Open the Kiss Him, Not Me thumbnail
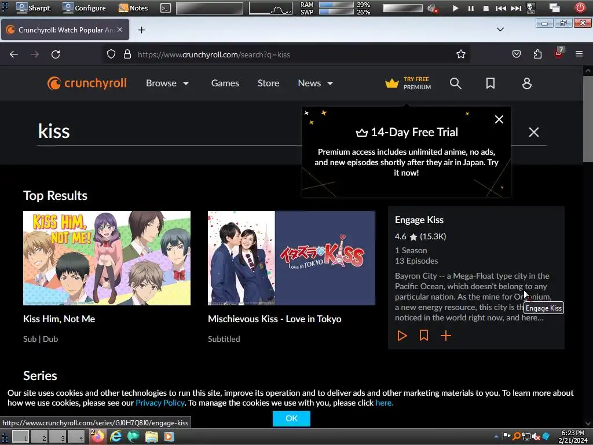593x445 pixels. point(107,258)
